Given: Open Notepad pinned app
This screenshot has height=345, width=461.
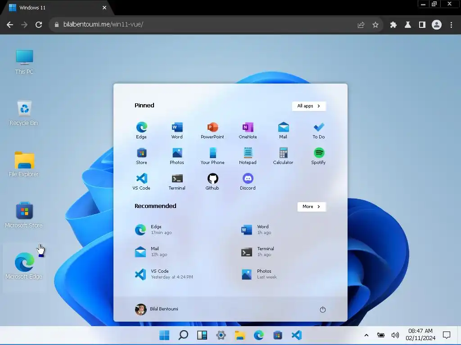Looking at the screenshot, I should [x=248, y=156].
